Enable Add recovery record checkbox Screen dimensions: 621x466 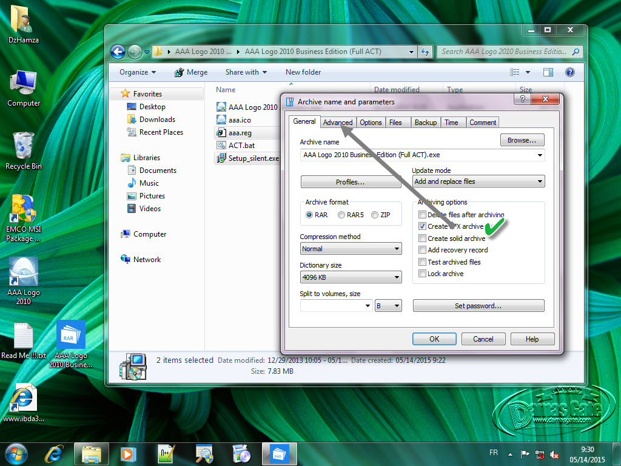[422, 250]
